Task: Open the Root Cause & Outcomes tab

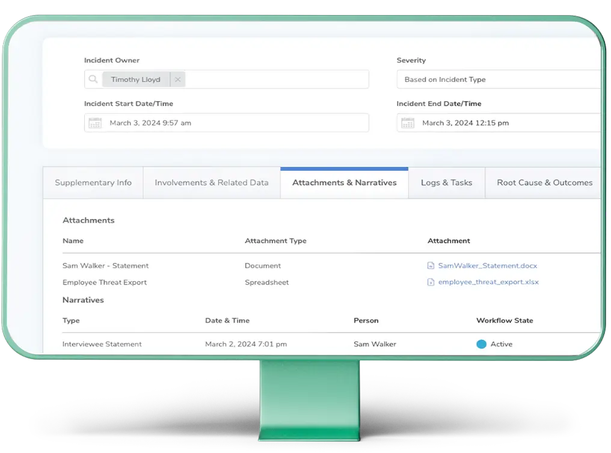Action: (x=544, y=183)
